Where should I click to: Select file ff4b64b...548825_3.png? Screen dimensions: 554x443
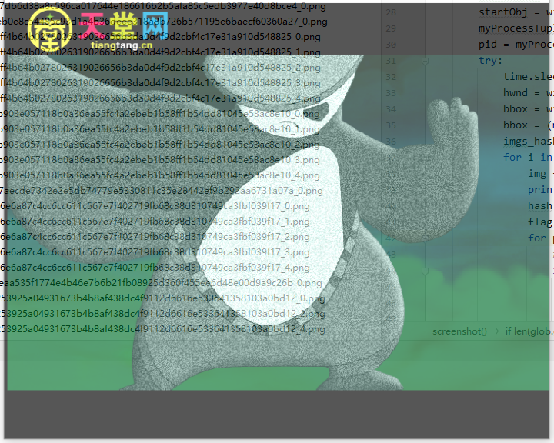coord(160,83)
